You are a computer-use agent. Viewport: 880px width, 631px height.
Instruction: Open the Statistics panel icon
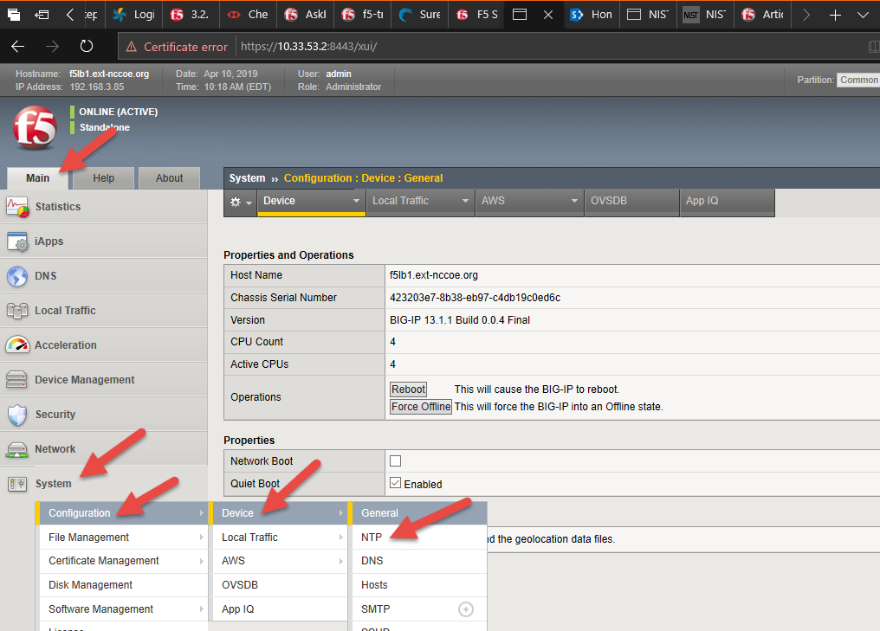click(x=17, y=207)
